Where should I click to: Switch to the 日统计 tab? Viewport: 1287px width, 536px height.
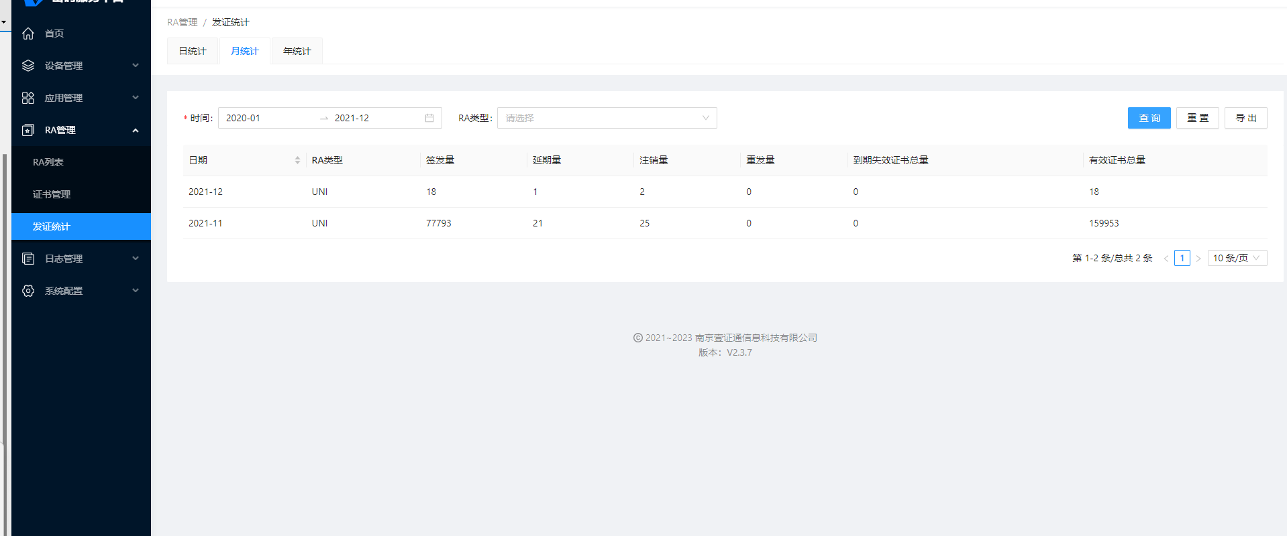(x=193, y=51)
